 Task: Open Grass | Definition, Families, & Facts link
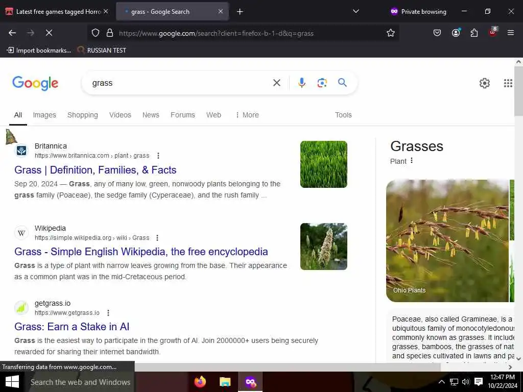96,170
